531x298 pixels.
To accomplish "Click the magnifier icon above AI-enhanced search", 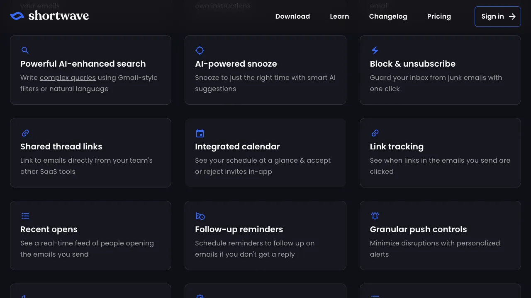I will coord(25,50).
